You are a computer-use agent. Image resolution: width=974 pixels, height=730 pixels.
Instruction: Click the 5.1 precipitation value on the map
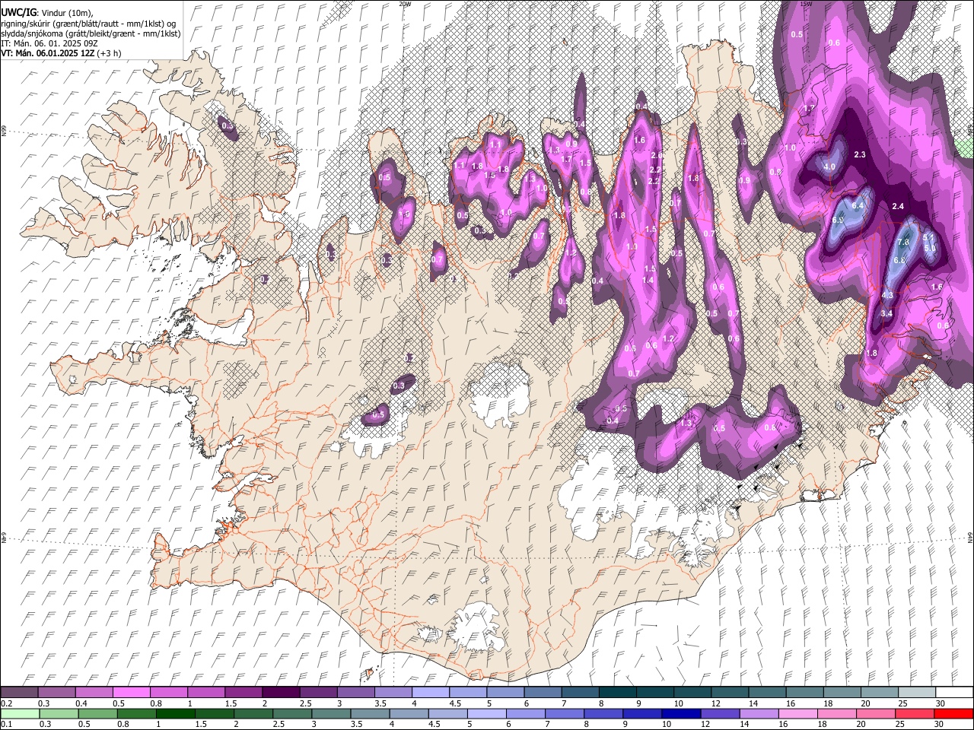tap(928, 238)
